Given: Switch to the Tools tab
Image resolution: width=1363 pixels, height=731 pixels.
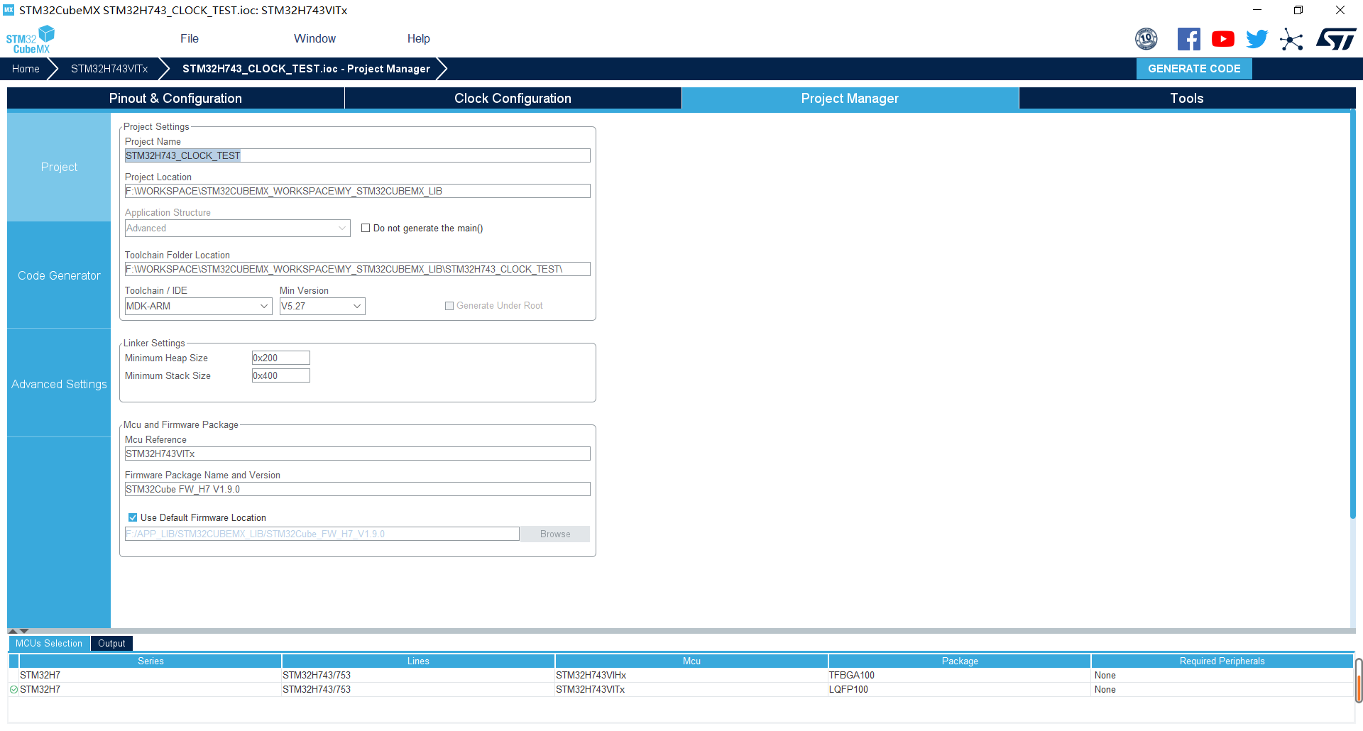Looking at the screenshot, I should (1187, 98).
